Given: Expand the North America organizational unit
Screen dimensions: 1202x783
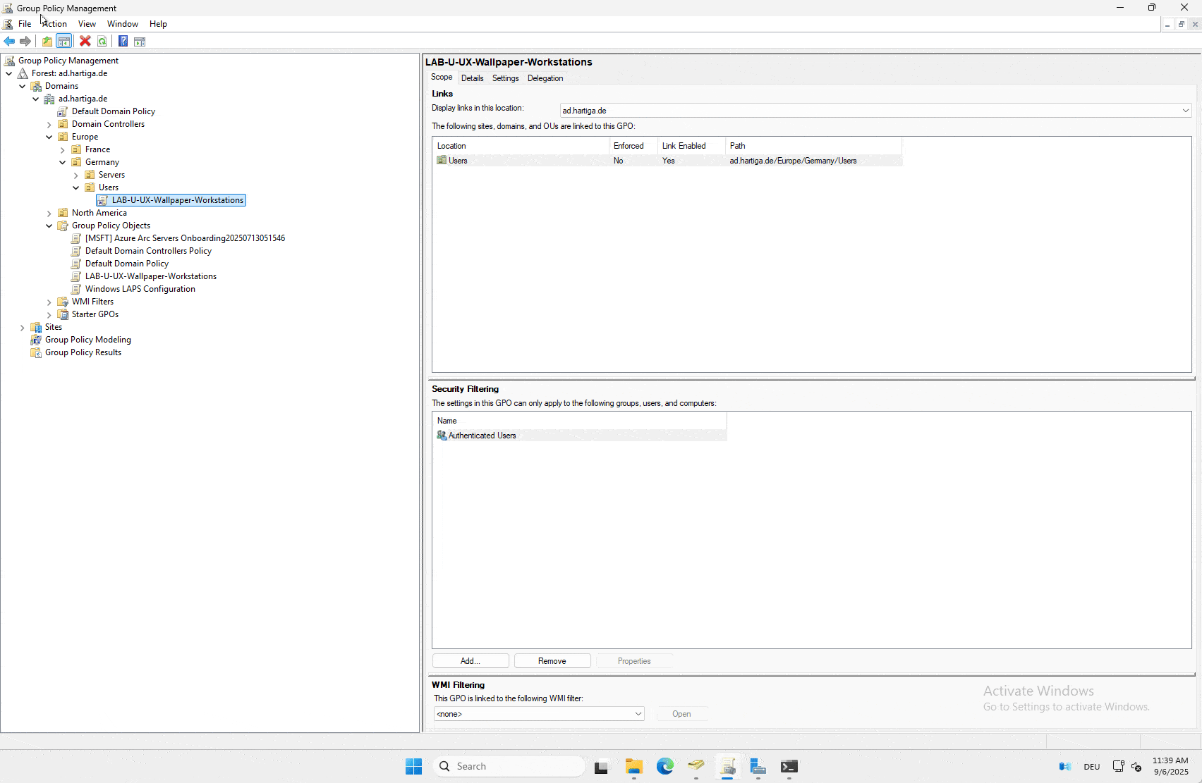Looking at the screenshot, I should 49,213.
